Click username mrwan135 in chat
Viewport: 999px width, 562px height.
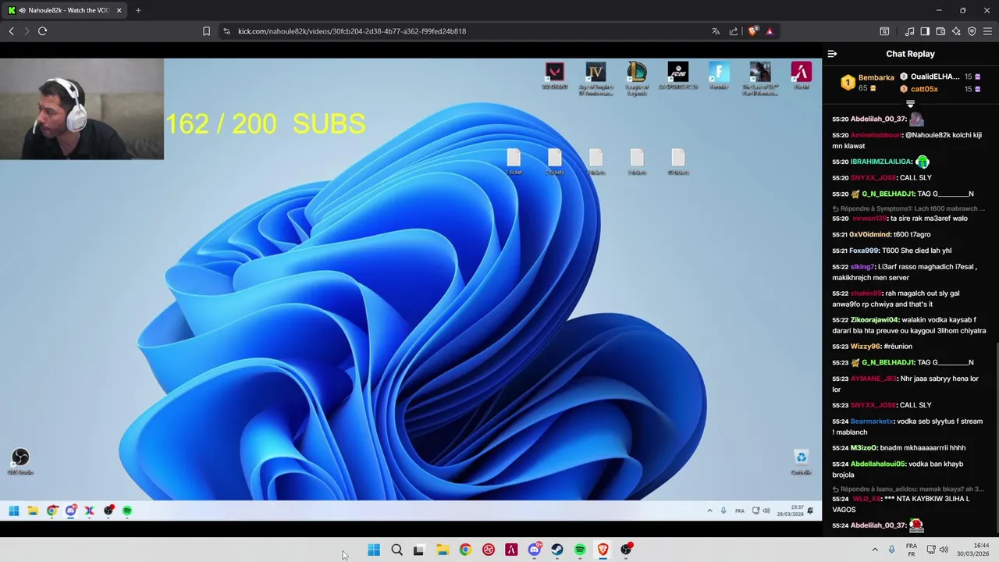point(868,219)
